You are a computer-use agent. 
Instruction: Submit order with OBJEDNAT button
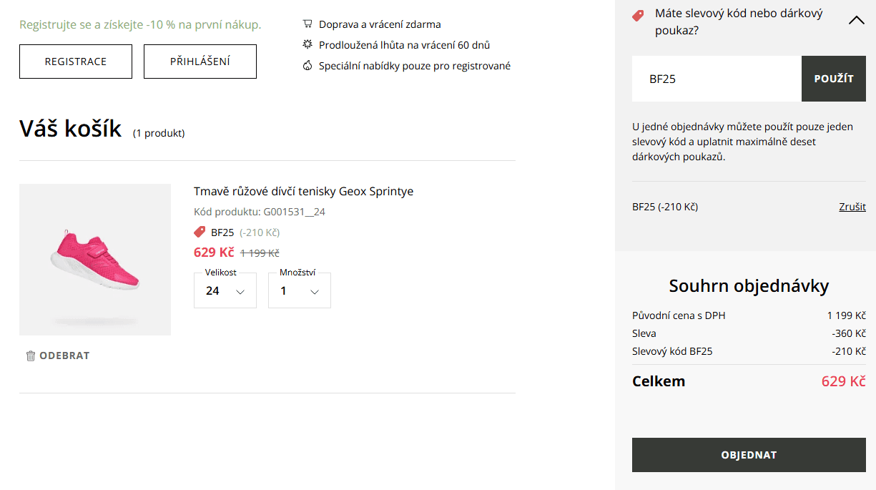pos(749,455)
